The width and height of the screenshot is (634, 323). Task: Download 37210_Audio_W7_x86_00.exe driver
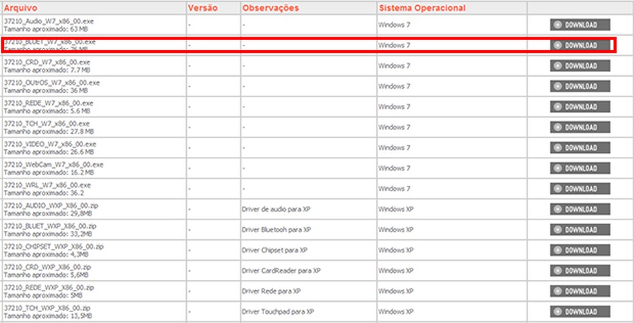pos(580,24)
